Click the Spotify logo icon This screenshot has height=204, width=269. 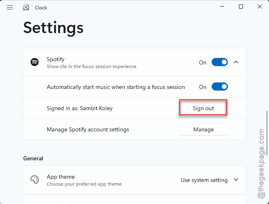click(35, 62)
